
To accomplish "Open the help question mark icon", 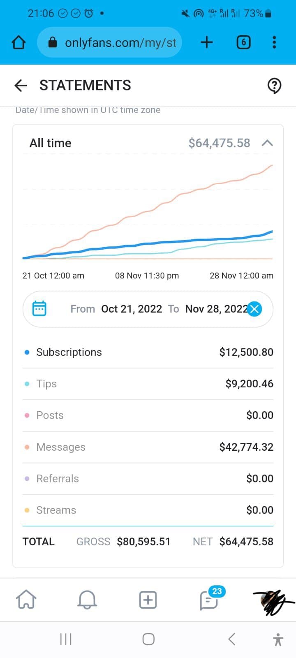I will tap(274, 86).
